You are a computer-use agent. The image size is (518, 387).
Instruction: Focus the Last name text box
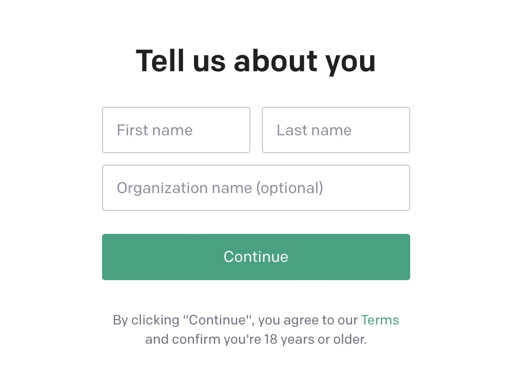pyautogui.click(x=336, y=130)
